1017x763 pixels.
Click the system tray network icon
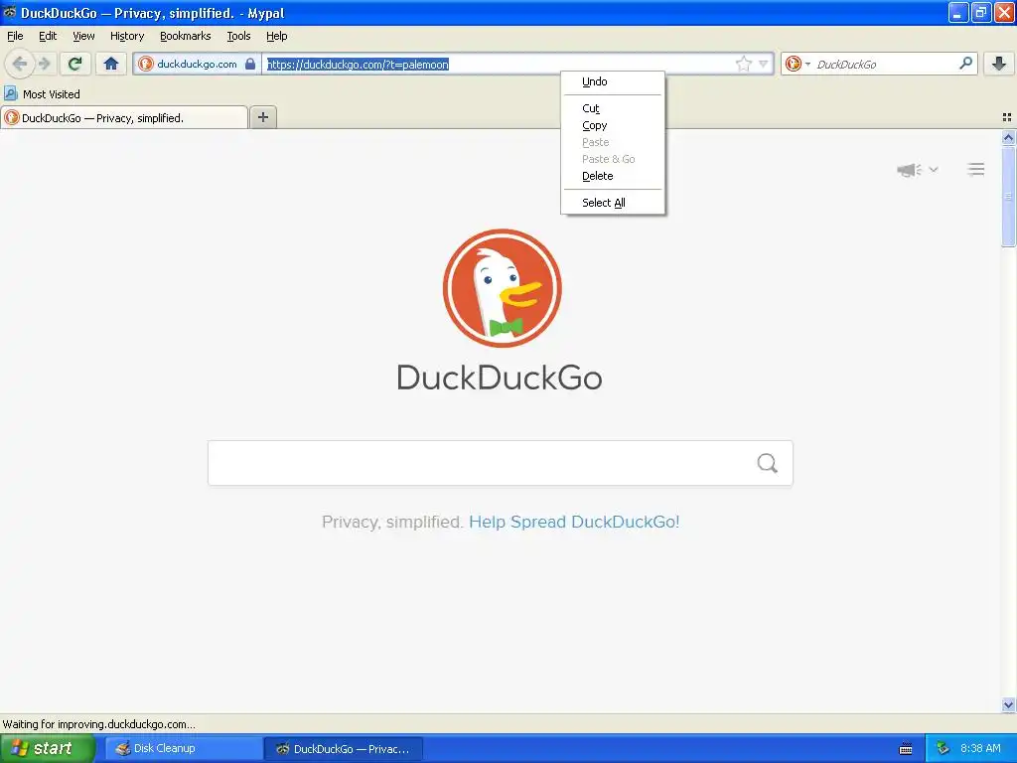(x=943, y=749)
